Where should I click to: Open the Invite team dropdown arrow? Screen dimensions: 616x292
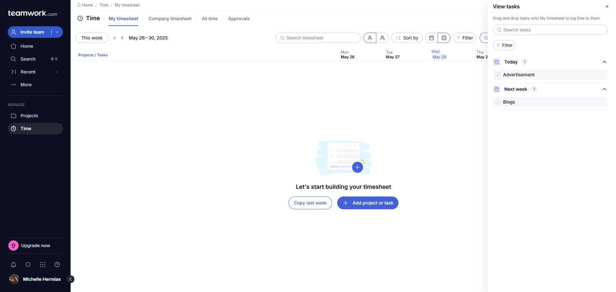pos(57,32)
